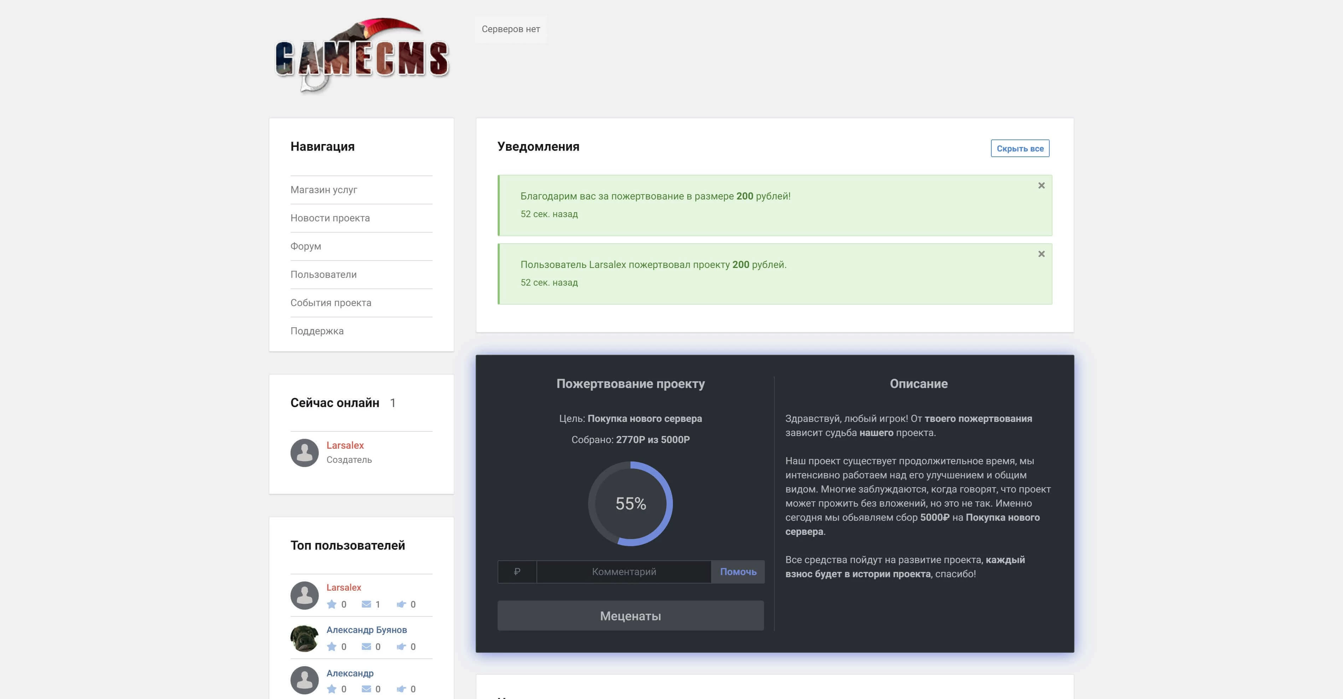The height and width of the screenshot is (699, 1343).
Task: Click Александр Буянов avatar
Action: tap(304, 638)
